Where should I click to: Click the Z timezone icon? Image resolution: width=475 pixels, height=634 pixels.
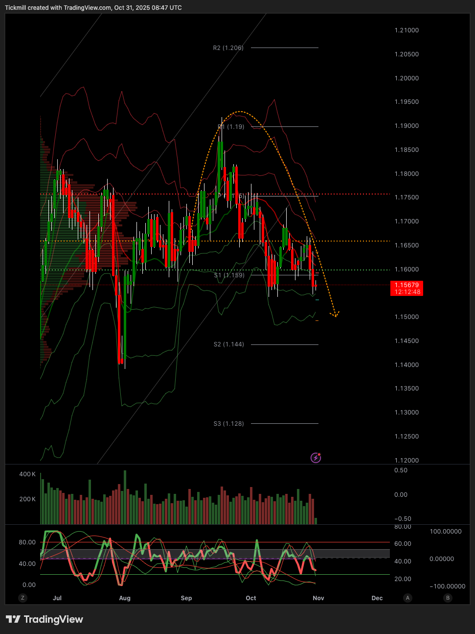click(x=23, y=598)
